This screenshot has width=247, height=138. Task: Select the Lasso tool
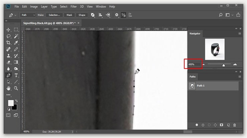(x=9, y=36)
